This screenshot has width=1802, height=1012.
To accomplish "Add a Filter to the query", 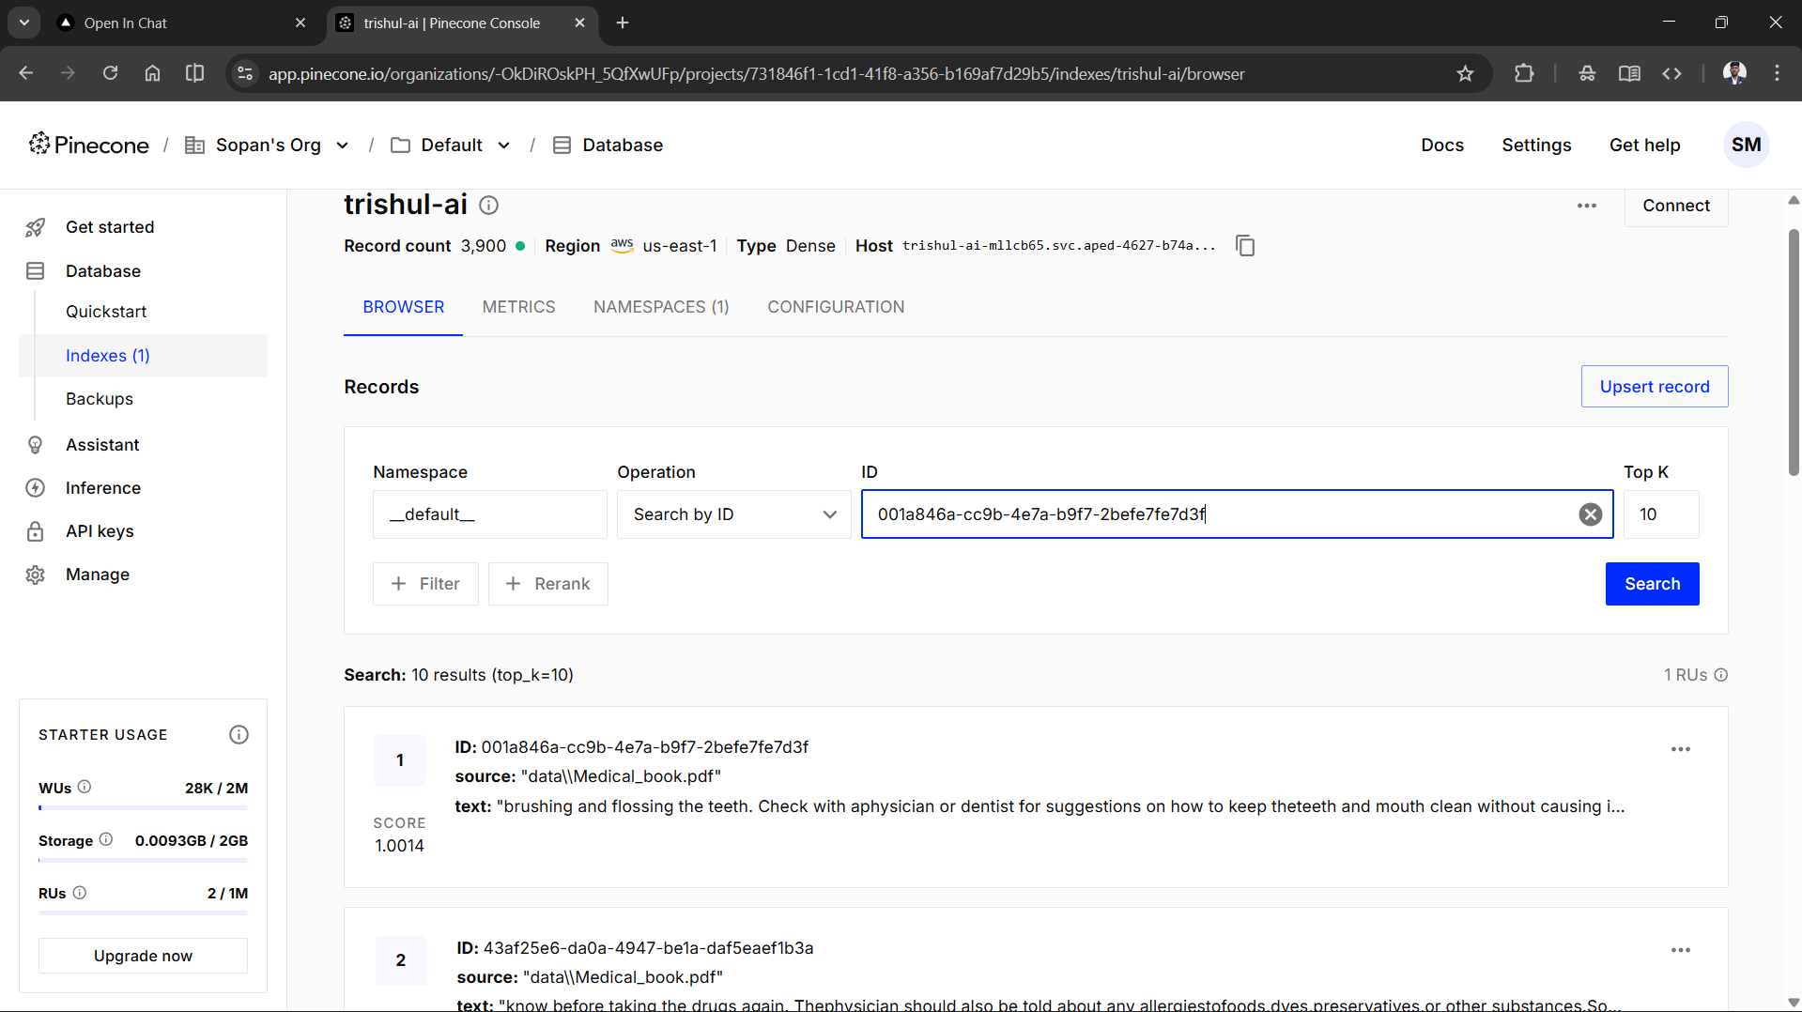I will click(x=425, y=584).
